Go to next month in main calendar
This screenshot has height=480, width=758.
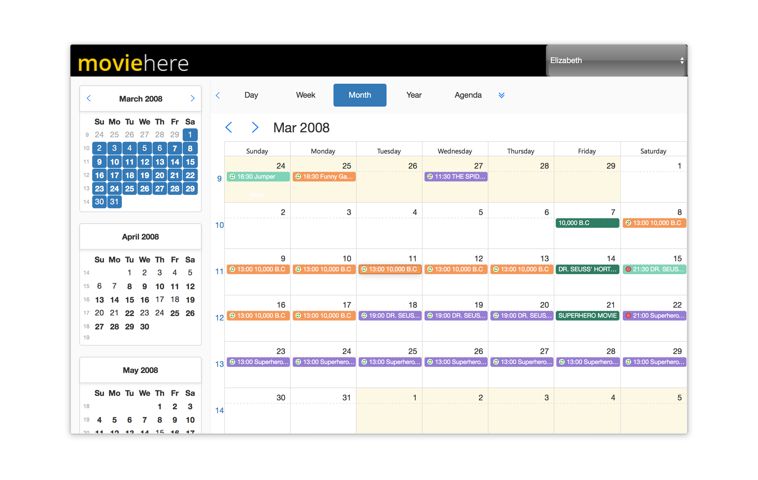(255, 128)
